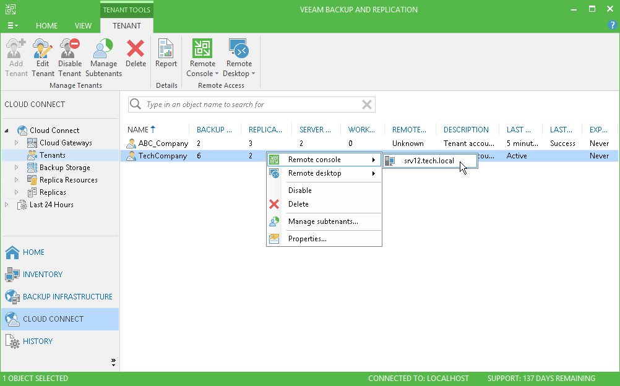Viewport: 620px width, 386px height.
Task: Open the main application menu button
Action: pyautogui.click(x=12, y=26)
